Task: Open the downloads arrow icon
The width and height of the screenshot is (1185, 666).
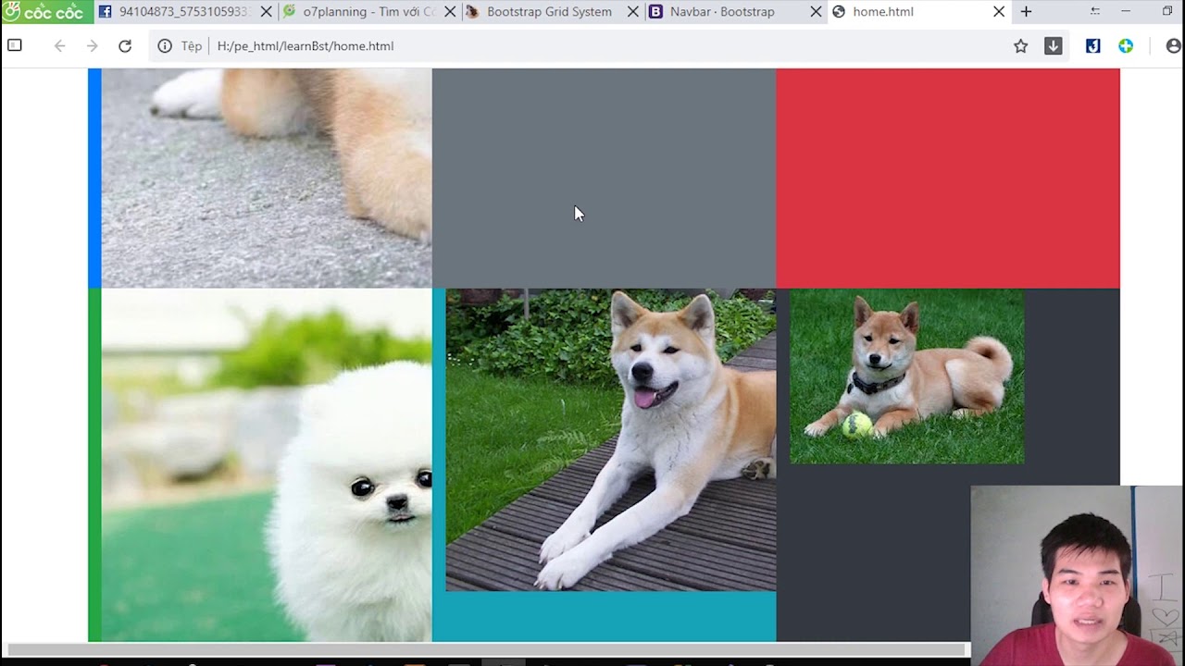Action: [1054, 46]
